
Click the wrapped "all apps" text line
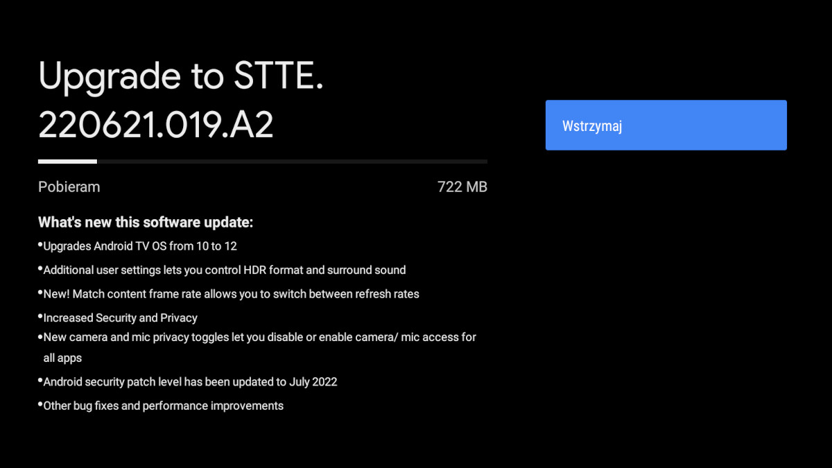click(x=62, y=358)
